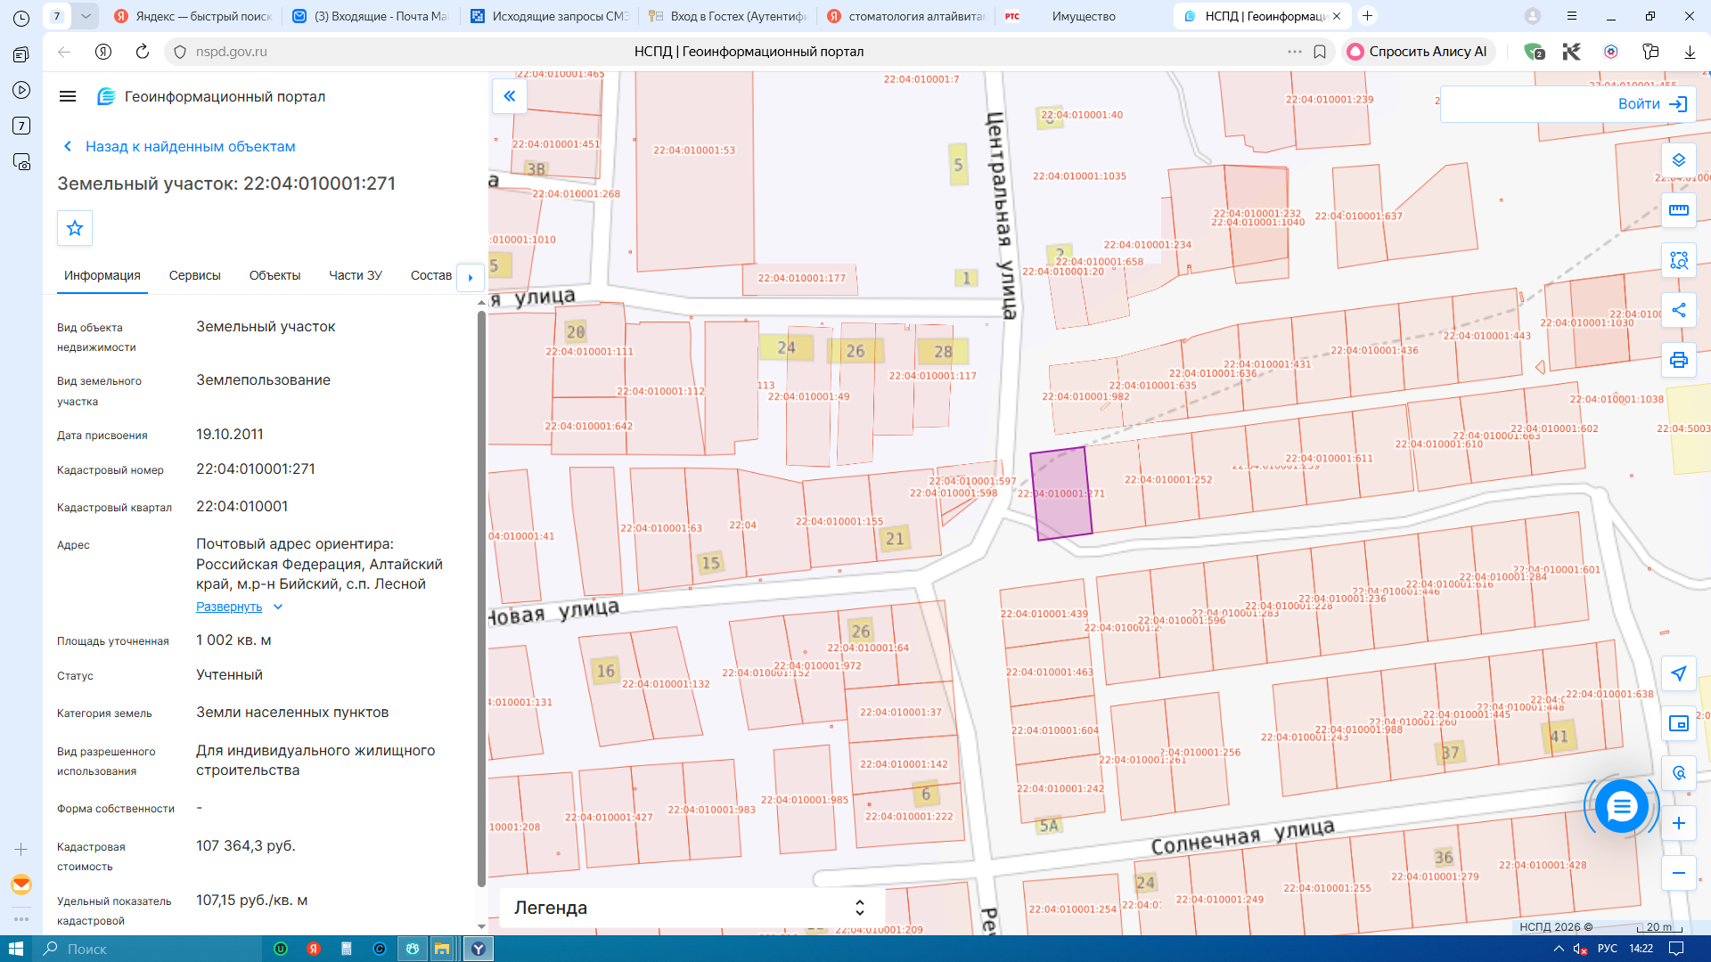Viewport: 1711px width, 962px height.
Task: Select the Состав tab
Action: [x=431, y=275]
